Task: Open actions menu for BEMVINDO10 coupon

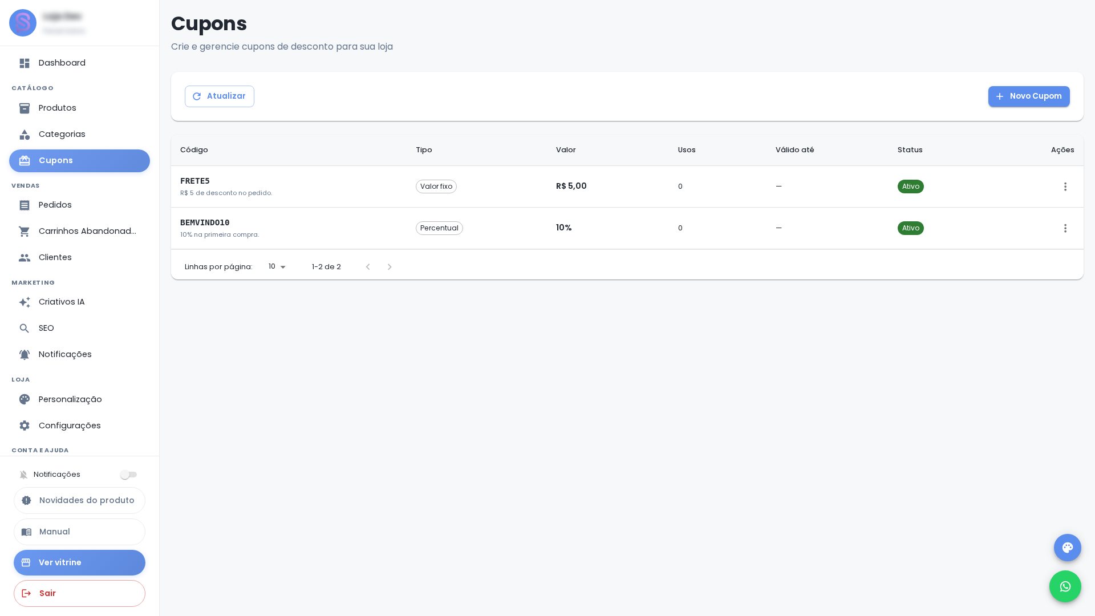Action: (x=1065, y=228)
